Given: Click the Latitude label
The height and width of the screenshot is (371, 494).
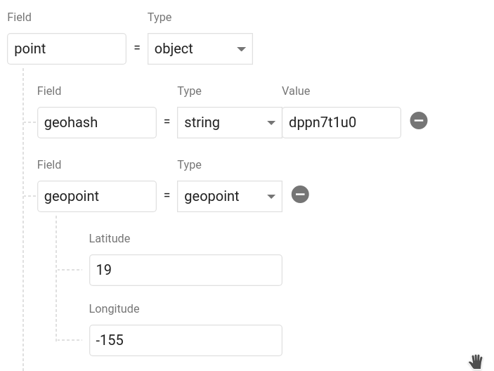Looking at the screenshot, I should [110, 238].
